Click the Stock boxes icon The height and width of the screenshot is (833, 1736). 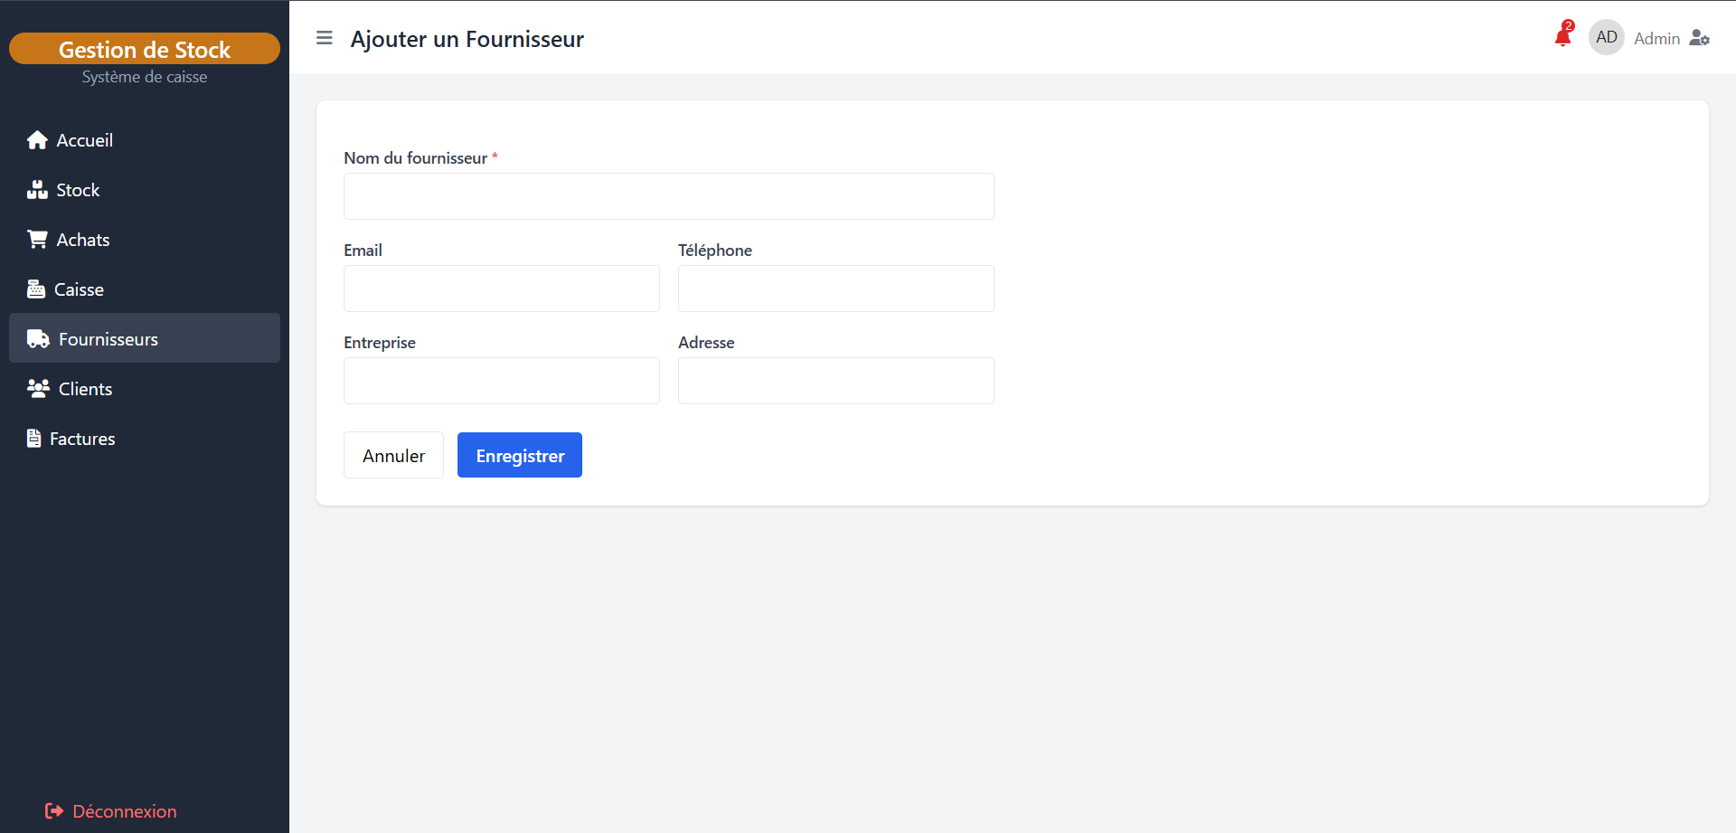tap(37, 190)
